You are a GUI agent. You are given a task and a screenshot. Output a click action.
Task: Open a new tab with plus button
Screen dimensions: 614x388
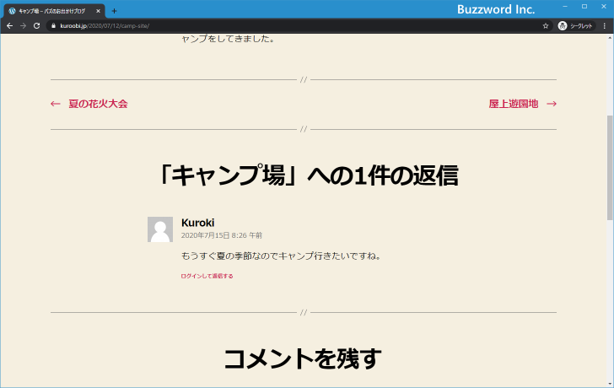pyautogui.click(x=114, y=11)
